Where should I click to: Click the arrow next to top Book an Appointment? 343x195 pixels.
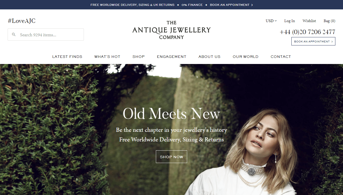[252, 5]
